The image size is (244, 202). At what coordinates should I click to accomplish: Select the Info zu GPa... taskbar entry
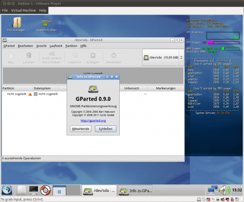click(135, 190)
